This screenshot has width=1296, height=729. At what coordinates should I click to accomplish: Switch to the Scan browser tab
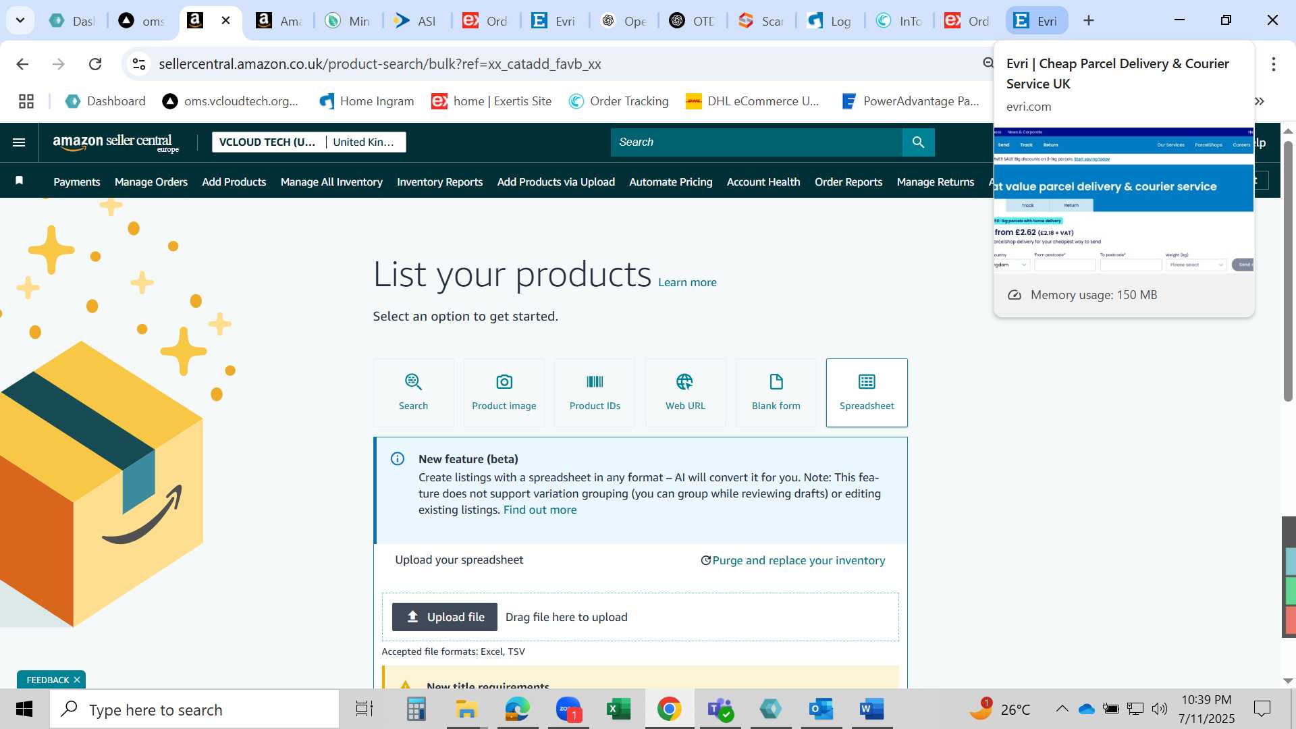[x=761, y=21]
